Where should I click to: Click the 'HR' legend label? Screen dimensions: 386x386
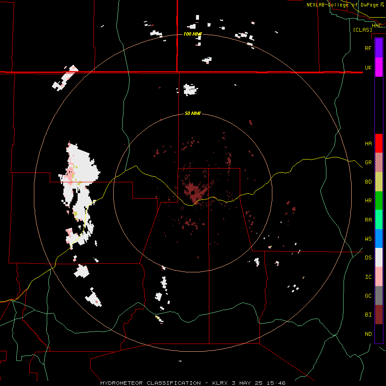pyautogui.click(x=368, y=201)
